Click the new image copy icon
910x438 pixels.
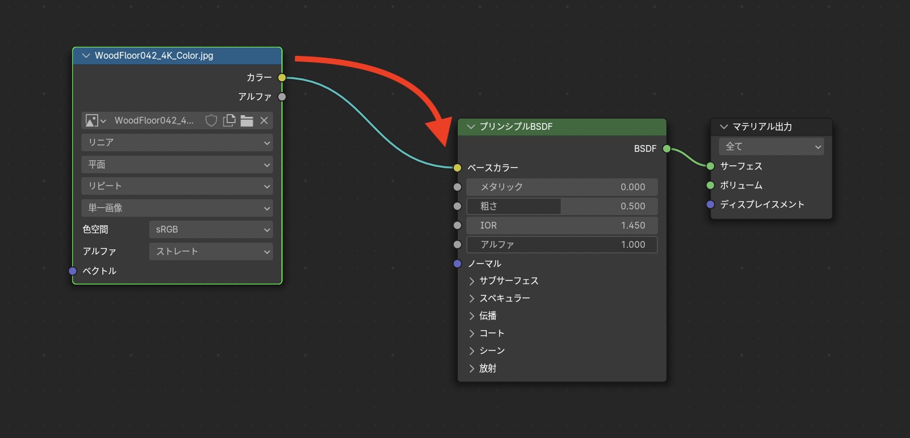[229, 121]
